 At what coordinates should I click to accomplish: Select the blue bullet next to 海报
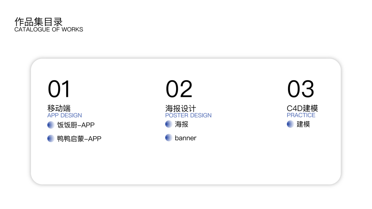(x=169, y=124)
